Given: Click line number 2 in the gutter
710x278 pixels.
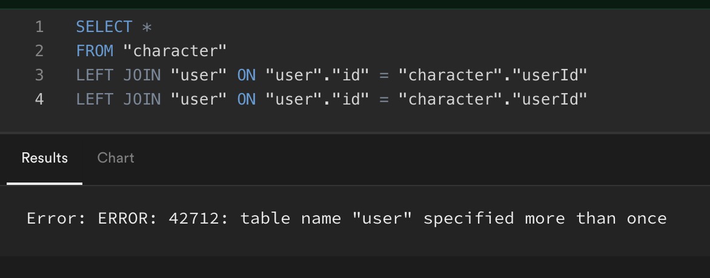Looking at the screenshot, I should pyautogui.click(x=39, y=51).
